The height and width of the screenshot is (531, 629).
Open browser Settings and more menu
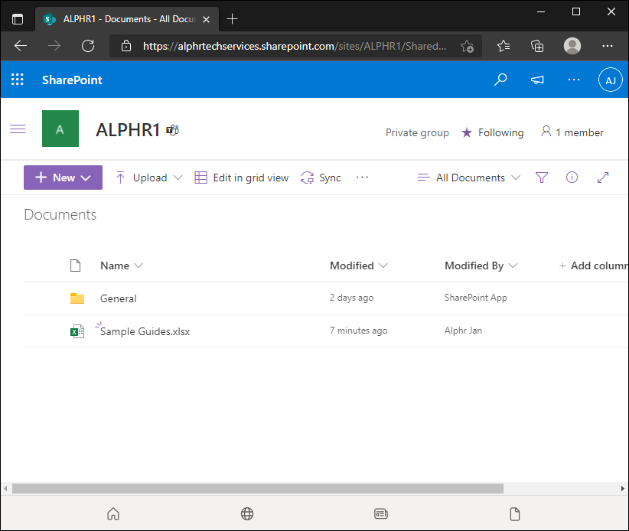tap(608, 46)
